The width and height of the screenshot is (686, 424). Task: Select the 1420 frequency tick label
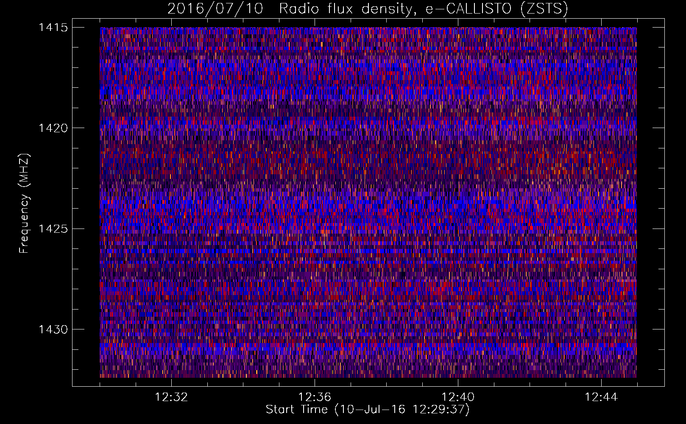(53, 128)
